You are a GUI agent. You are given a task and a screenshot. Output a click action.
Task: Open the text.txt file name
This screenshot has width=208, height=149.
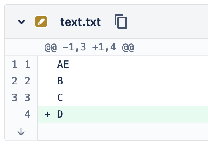(80, 22)
